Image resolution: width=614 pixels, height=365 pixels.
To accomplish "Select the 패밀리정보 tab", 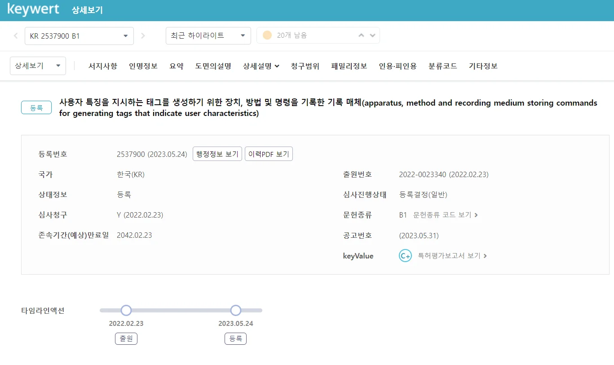I will [349, 66].
